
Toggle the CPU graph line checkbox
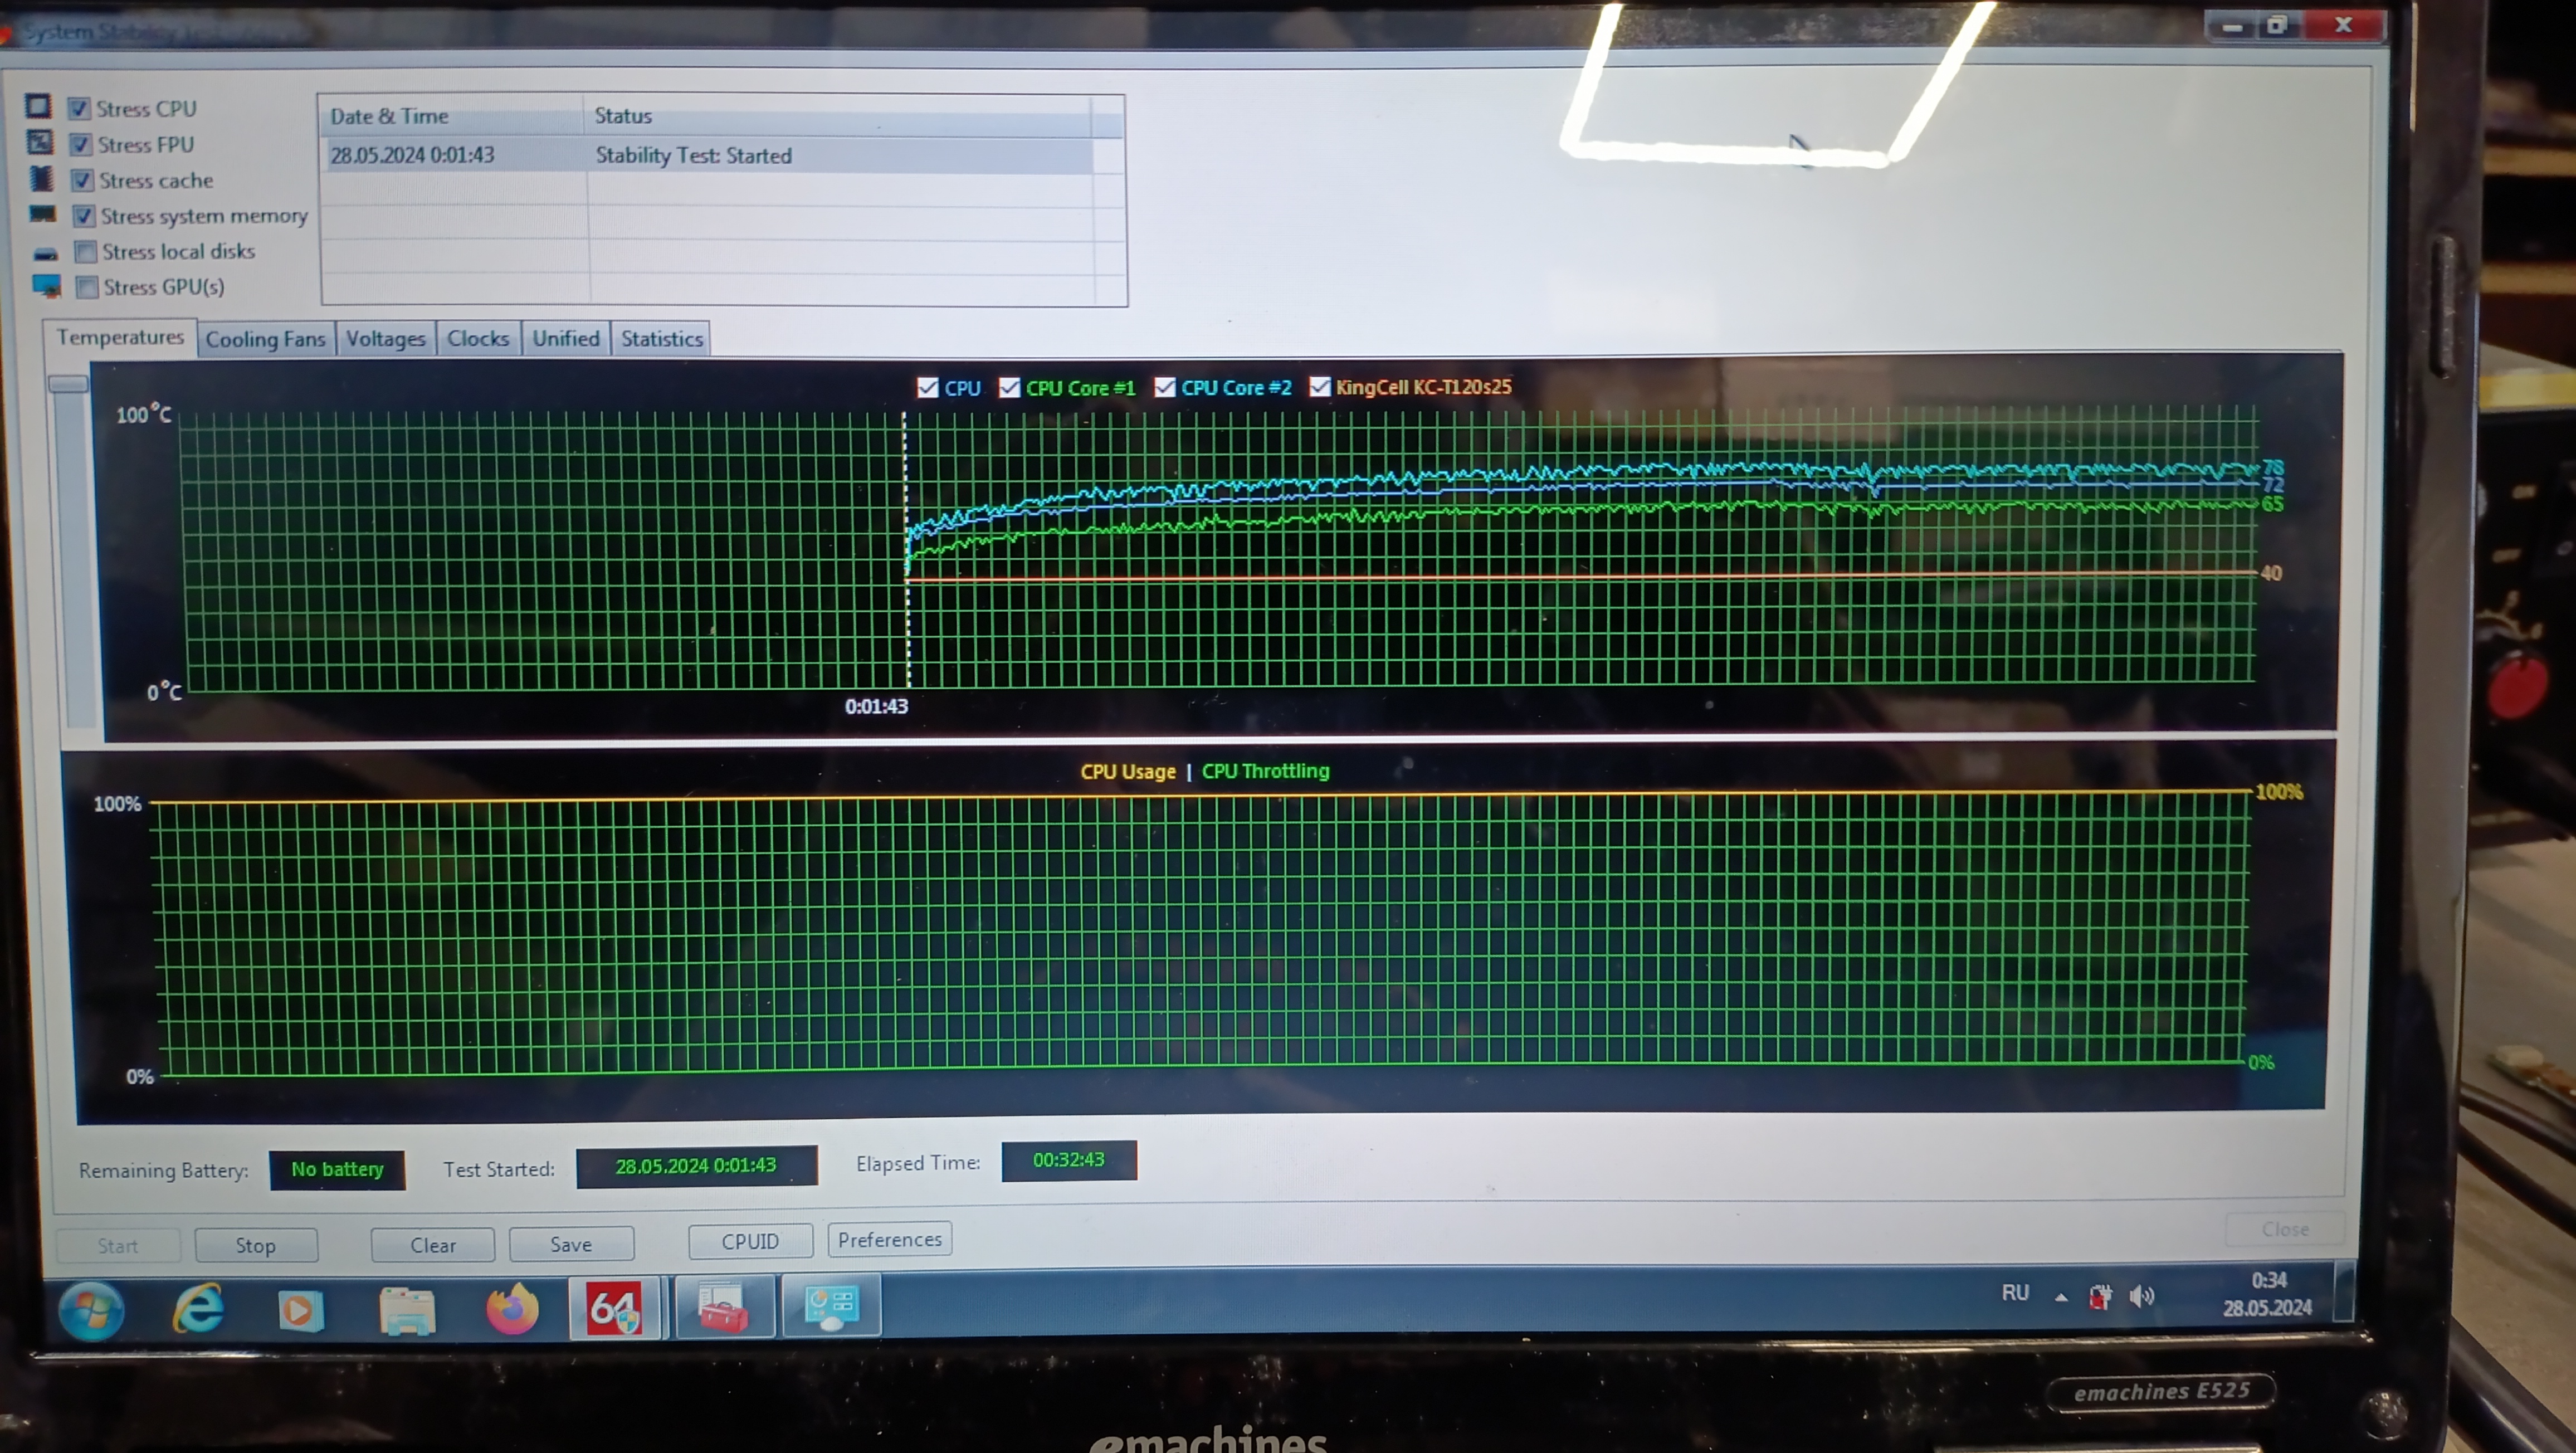coord(927,388)
